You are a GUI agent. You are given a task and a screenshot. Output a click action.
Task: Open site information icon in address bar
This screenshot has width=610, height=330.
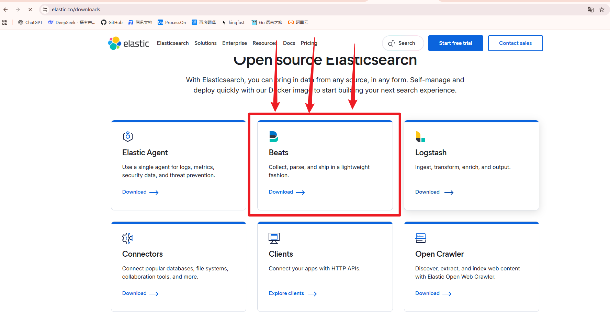tap(45, 10)
